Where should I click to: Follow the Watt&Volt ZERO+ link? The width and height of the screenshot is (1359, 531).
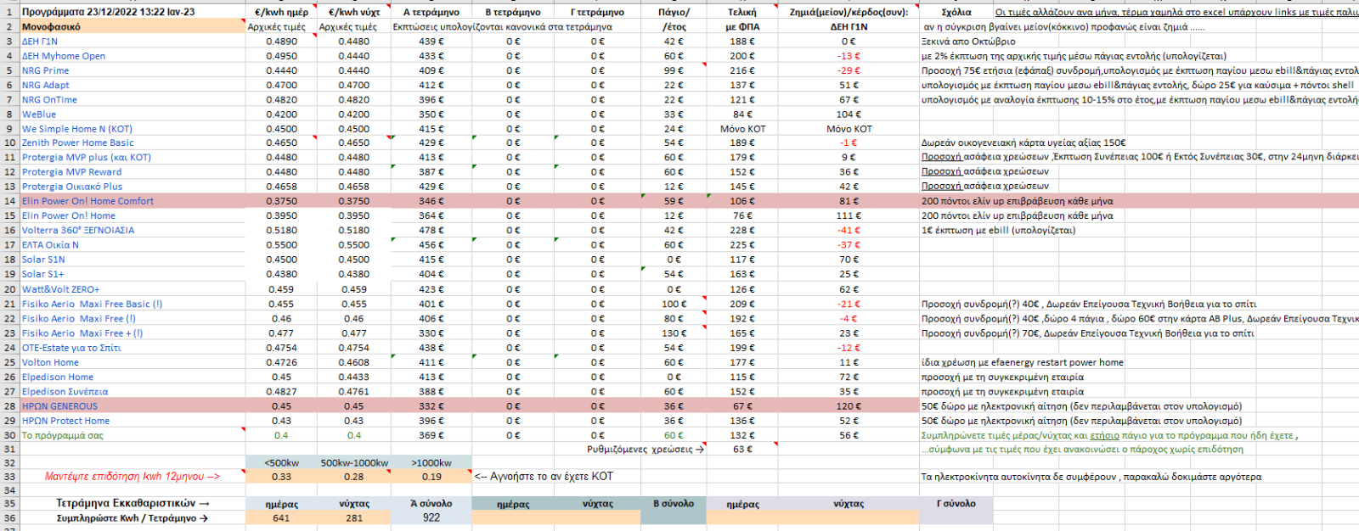point(61,288)
